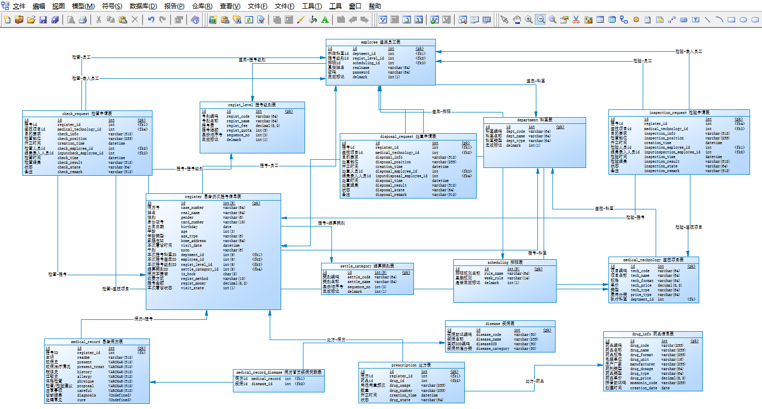Image resolution: width=762 pixels, height=409 pixels.
Task: Open the 模型(M) menu
Action: pyautogui.click(x=83, y=6)
